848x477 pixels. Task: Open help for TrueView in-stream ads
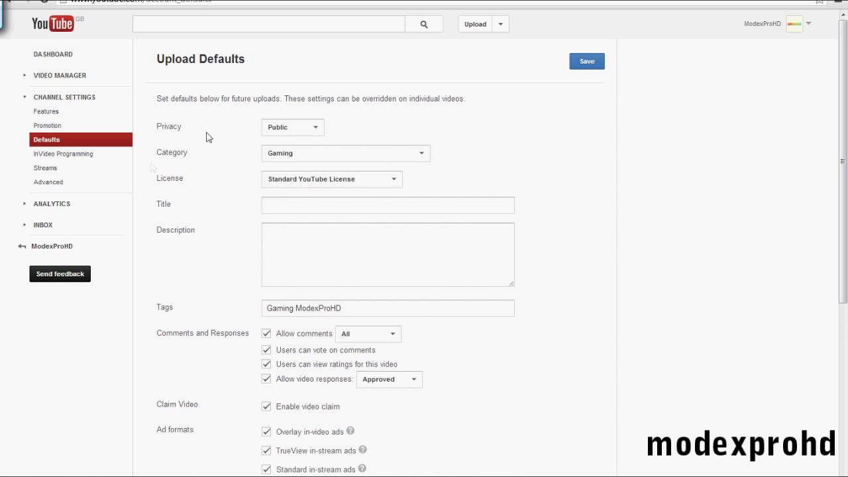point(362,450)
